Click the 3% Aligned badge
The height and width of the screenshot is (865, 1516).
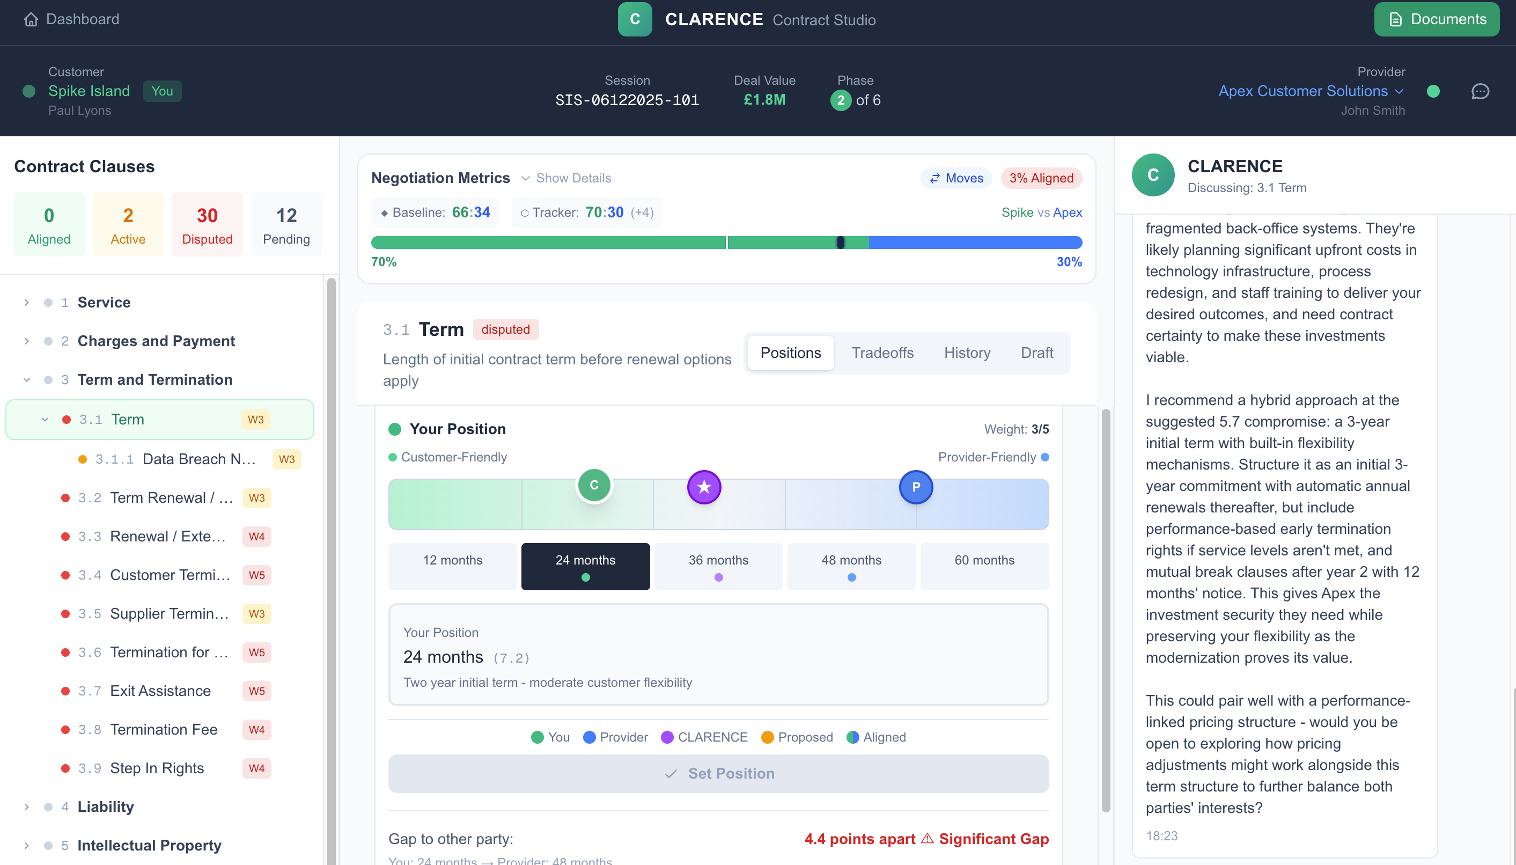tap(1041, 178)
